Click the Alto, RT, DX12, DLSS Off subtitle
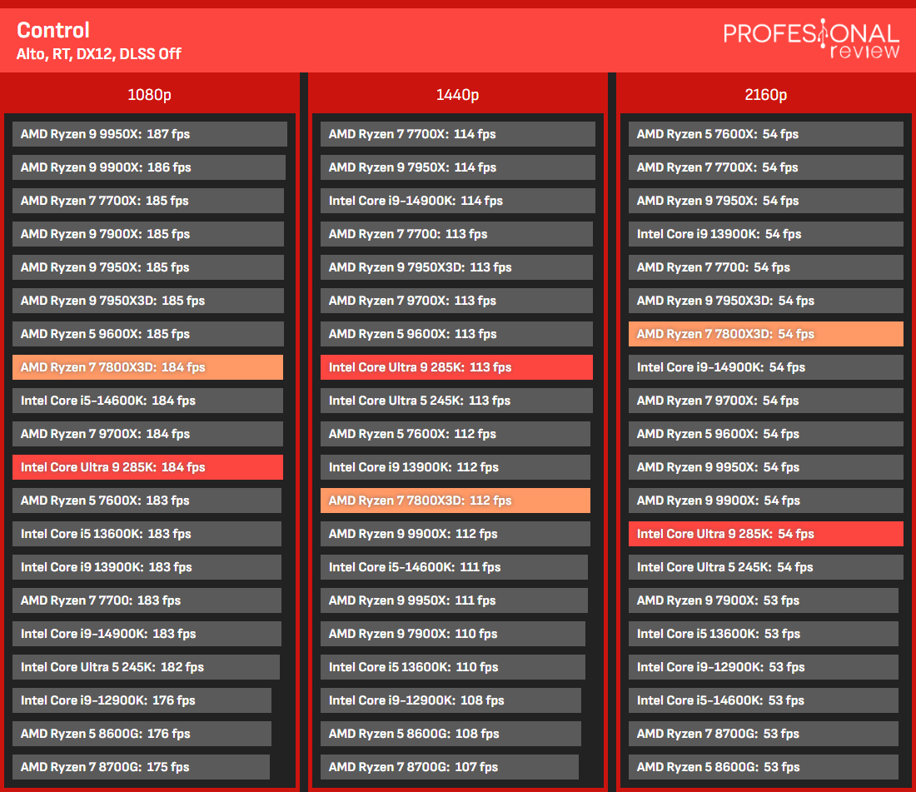916x792 pixels. [99, 54]
